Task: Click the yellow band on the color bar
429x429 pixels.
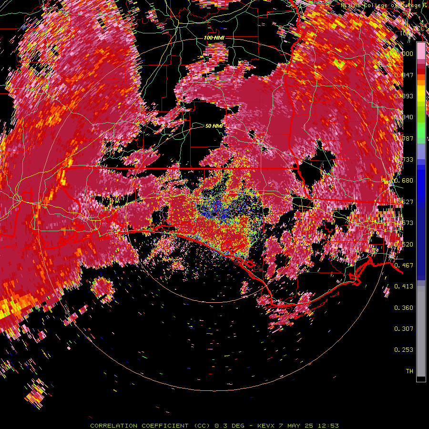Action: (421, 93)
